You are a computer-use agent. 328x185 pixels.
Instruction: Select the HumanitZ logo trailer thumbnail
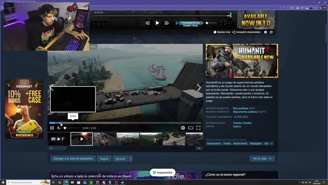click(59, 139)
